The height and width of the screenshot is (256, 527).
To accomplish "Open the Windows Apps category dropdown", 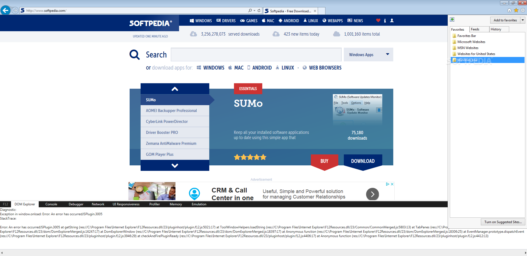I will [x=368, y=54].
